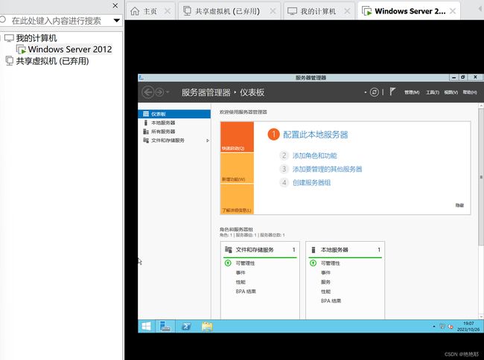Switch to the 我的计算机 tab
The image size is (484, 360).
pyautogui.click(x=318, y=11)
